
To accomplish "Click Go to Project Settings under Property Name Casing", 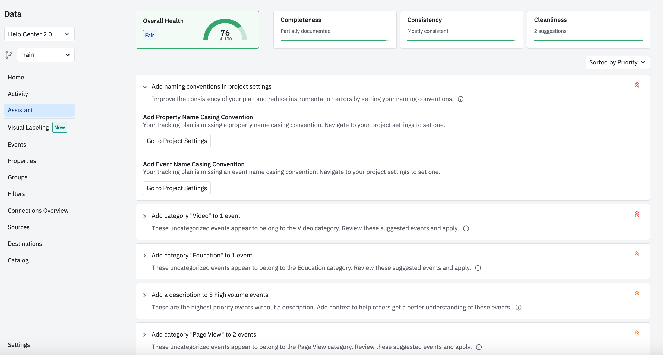I will pyautogui.click(x=176, y=141).
